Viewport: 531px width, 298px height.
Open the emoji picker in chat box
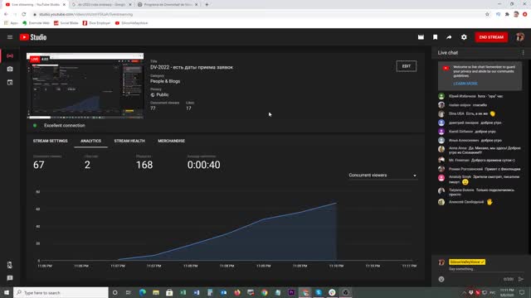click(441, 279)
